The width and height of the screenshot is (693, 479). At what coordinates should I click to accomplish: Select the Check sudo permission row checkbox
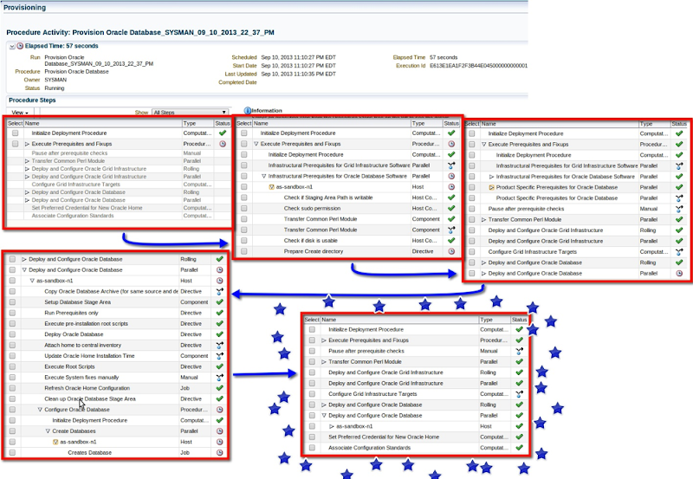click(x=244, y=208)
